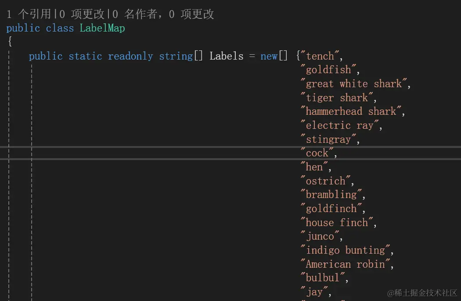
Task: Click the 'static' keyword
Action: [85, 56]
